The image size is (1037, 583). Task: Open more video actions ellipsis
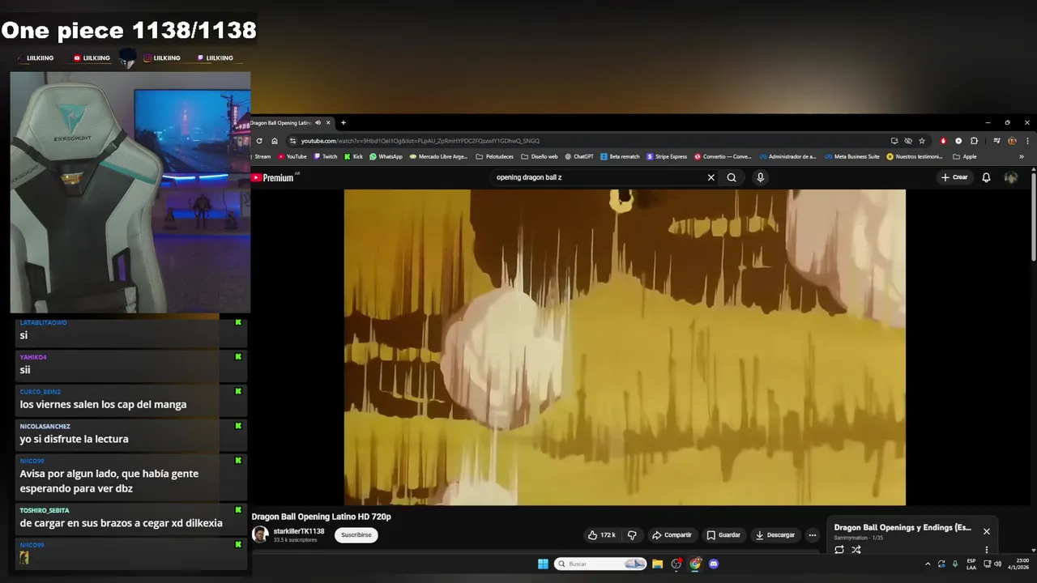click(x=813, y=535)
